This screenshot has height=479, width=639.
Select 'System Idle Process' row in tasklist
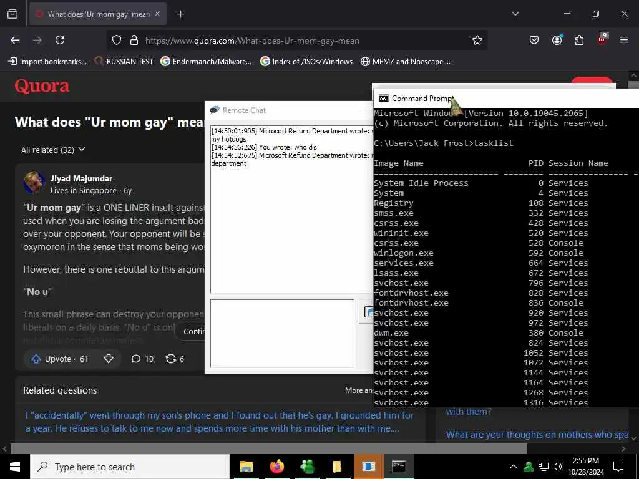(481, 183)
